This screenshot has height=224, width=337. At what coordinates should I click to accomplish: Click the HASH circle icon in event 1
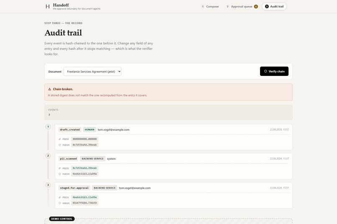pyautogui.click(x=60, y=145)
